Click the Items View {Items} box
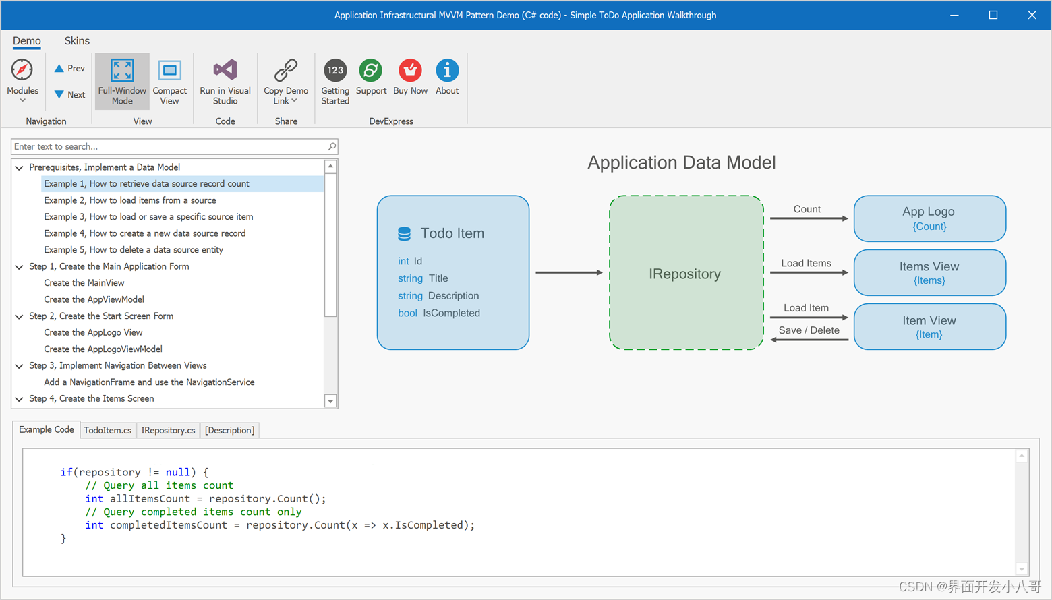Viewport: 1052px width, 600px height. click(x=929, y=272)
